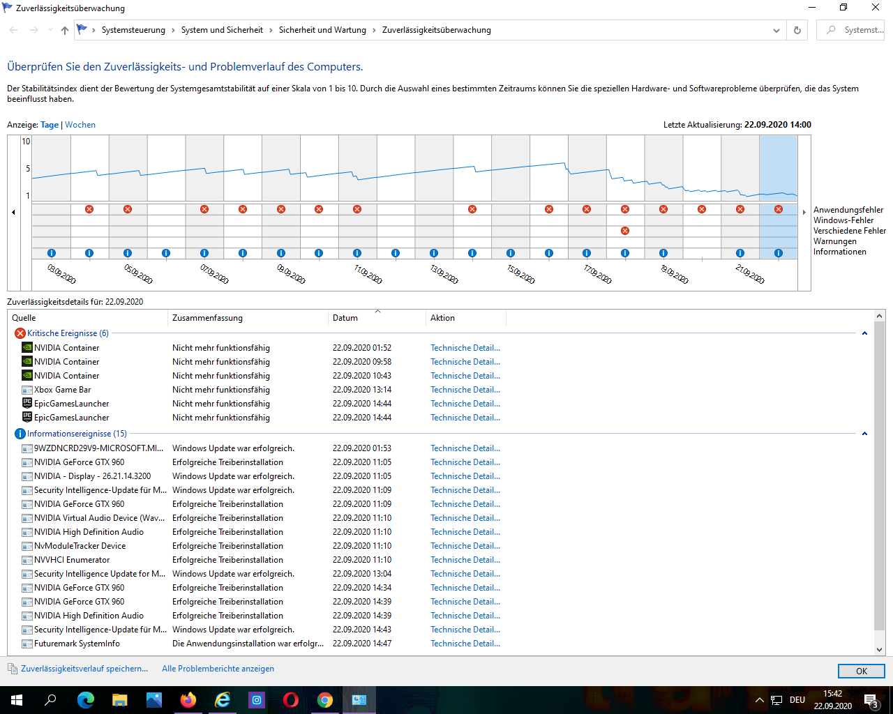Click the OK button

point(862,671)
